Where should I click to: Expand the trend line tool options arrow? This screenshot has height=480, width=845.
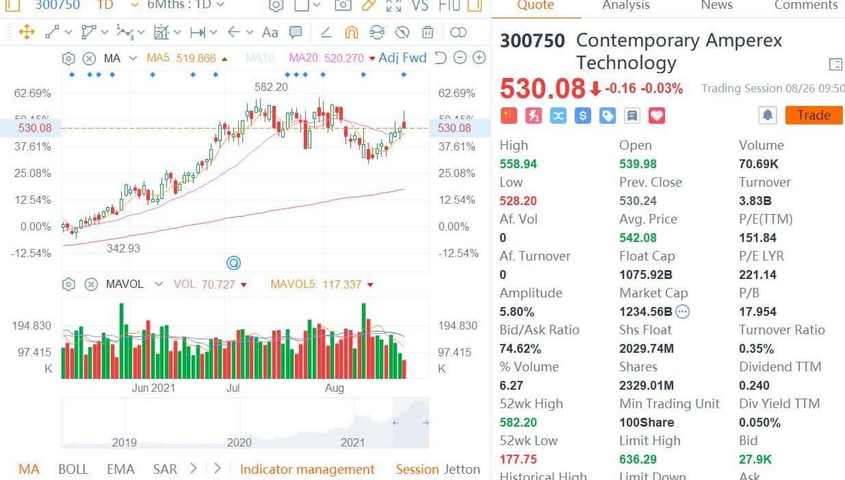tap(68, 32)
